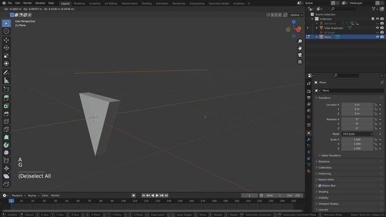Select the Select Box tool
Screen dimensions: 386x217
(7, 24)
